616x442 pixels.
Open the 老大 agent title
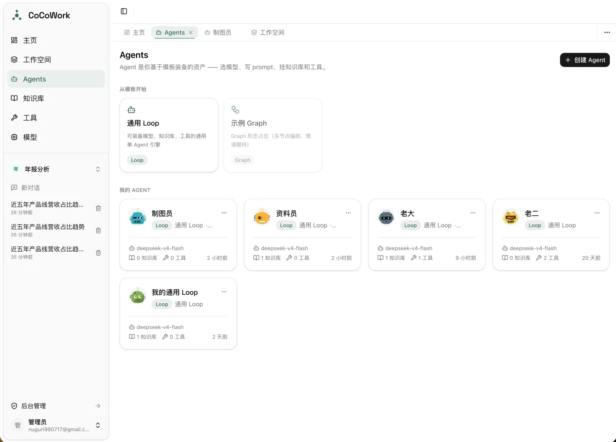(x=407, y=213)
